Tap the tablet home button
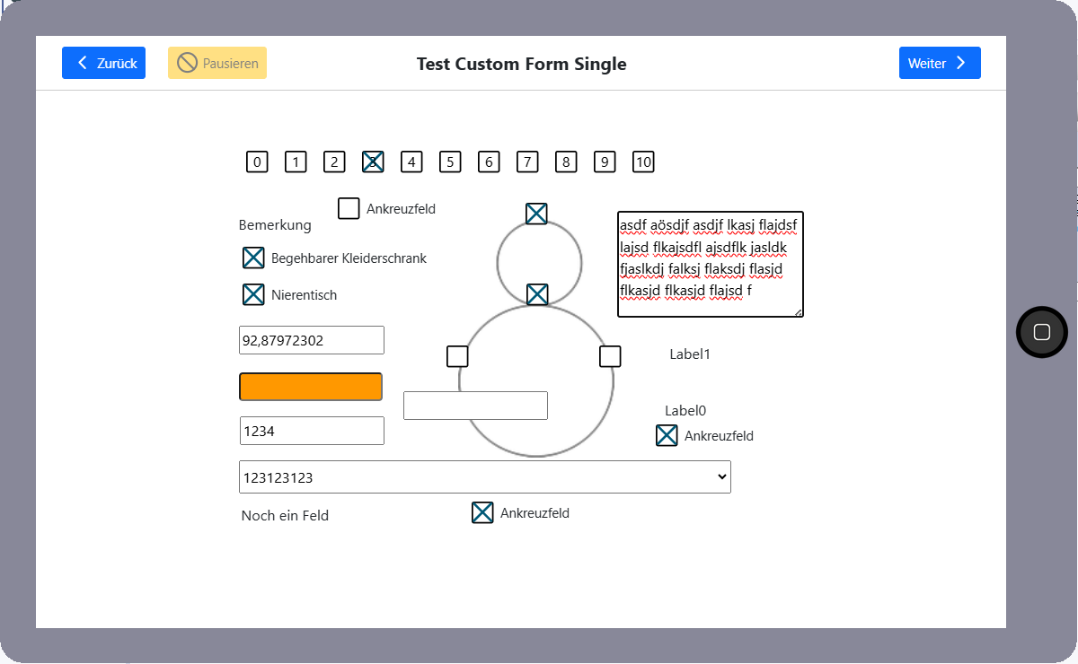1078x664 pixels. tap(1041, 332)
